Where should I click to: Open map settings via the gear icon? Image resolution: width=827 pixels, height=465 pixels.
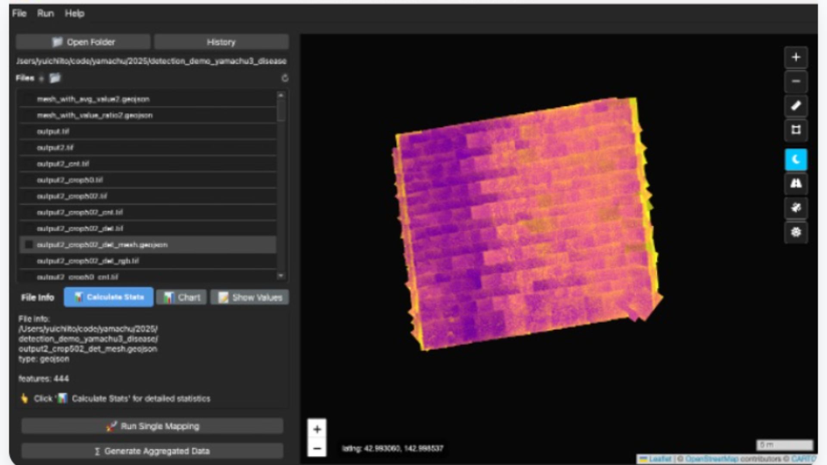(796, 232)
